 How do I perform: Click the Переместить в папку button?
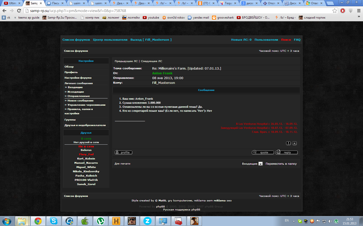click(x=281, y=164)
